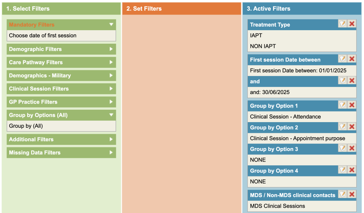Viewport: 364px width, 213px height.
Task: Open the Clinical Session Filters group
Action: point(111,89)
